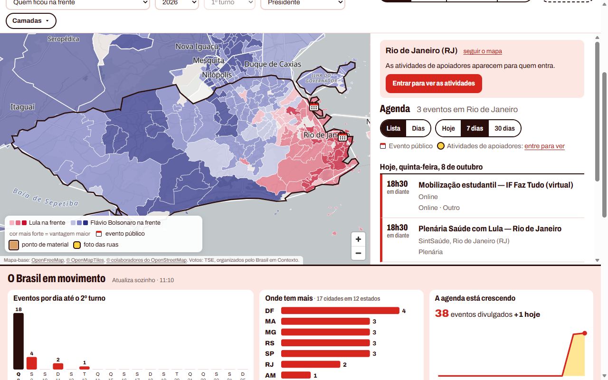
Task: Open the Camadas layers dropdown
Action: (x=31, y=21)
